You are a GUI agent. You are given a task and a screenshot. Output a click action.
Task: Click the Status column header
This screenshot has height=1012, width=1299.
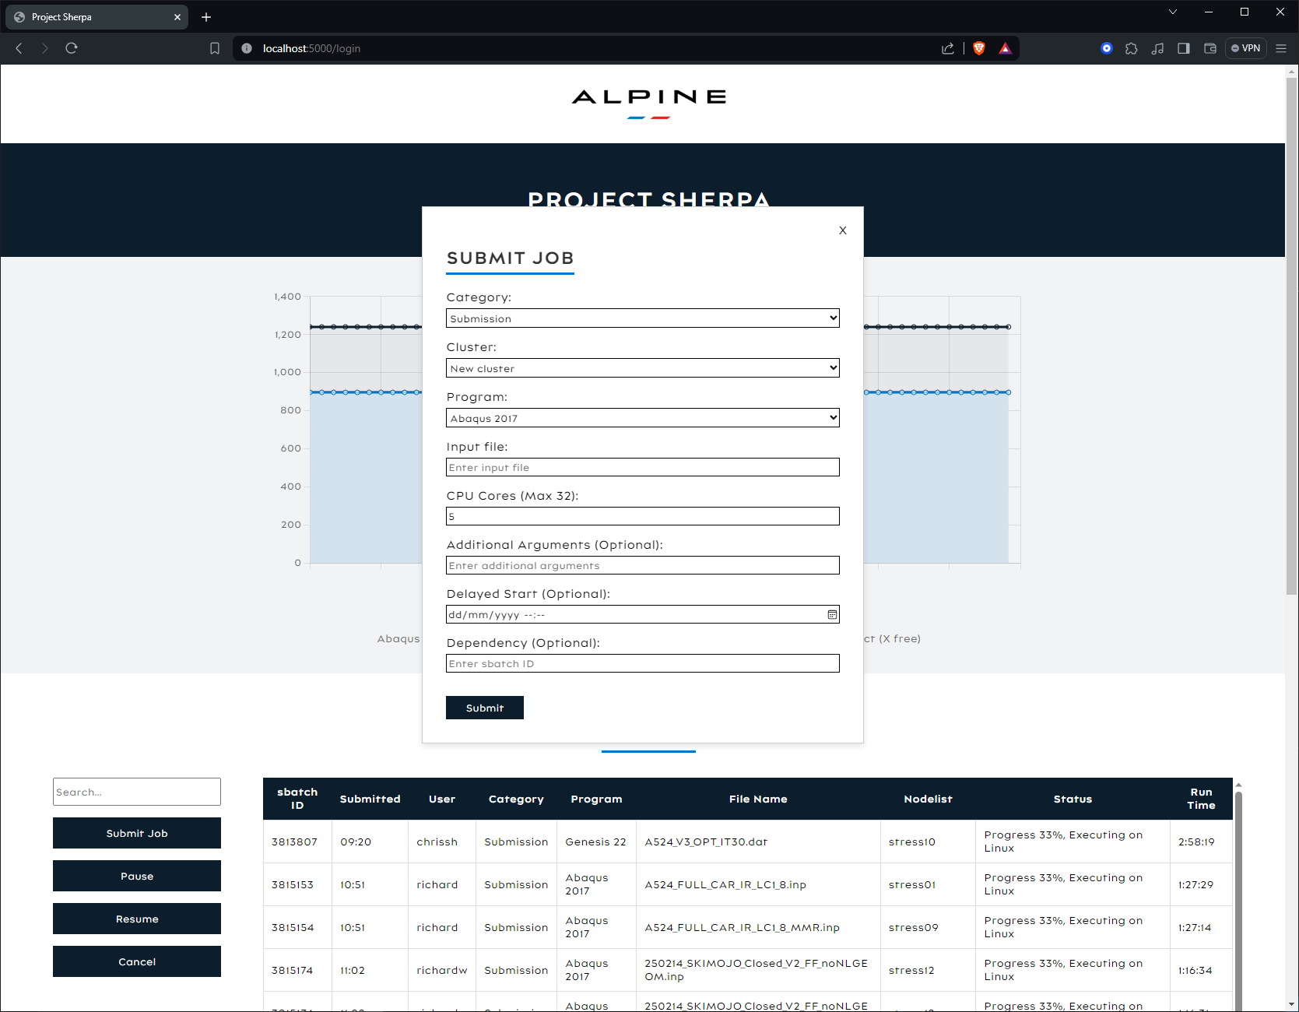pyautogui.click(x=1073, y=799)
